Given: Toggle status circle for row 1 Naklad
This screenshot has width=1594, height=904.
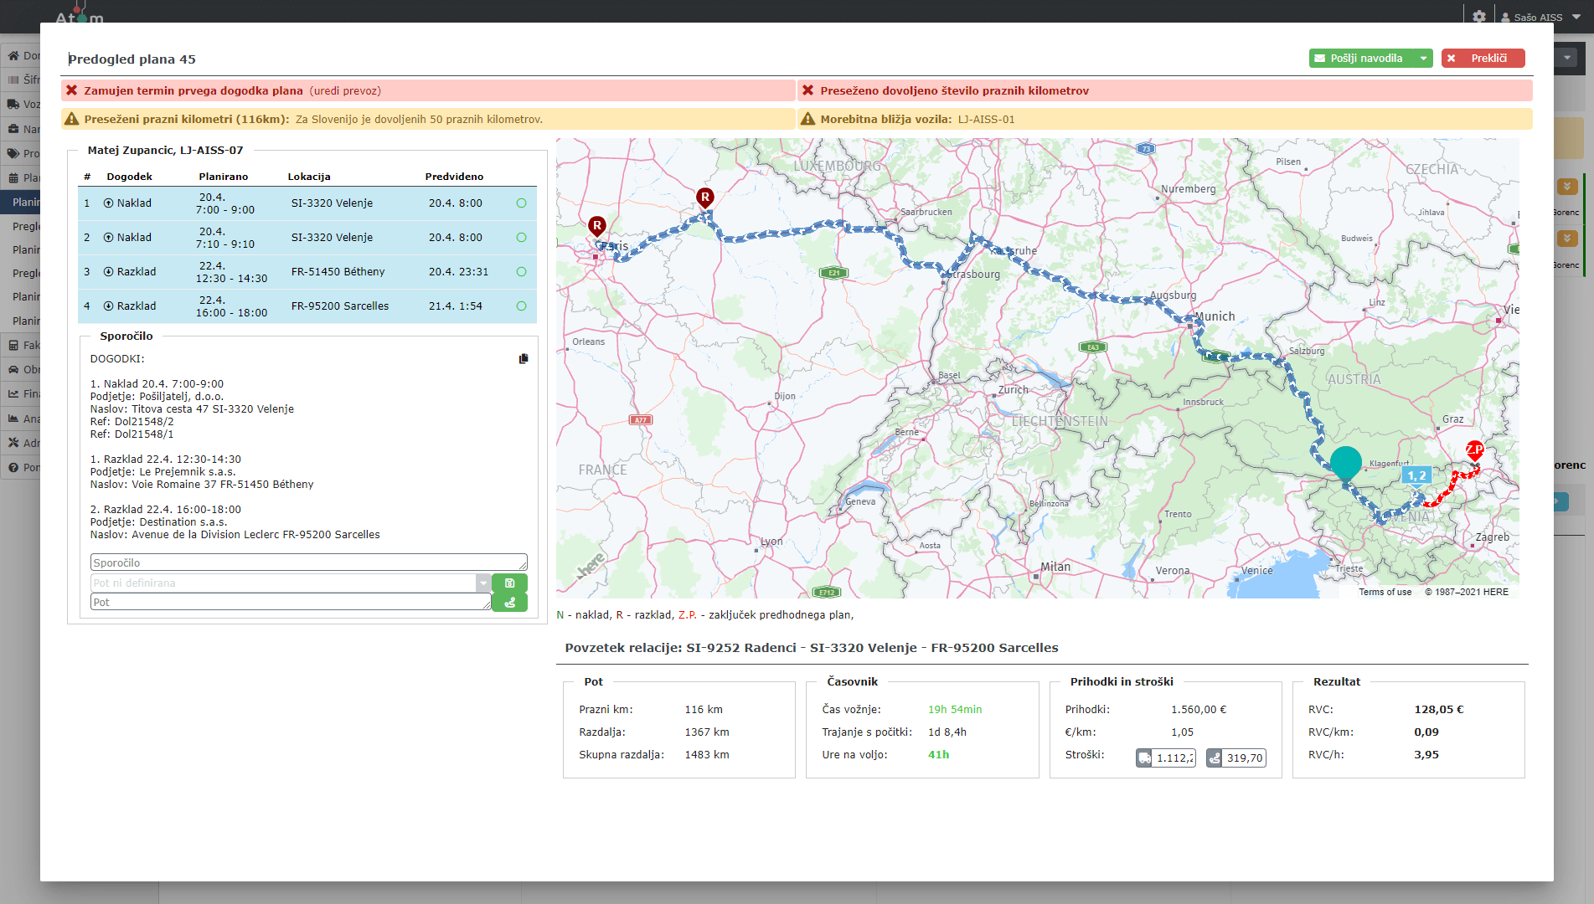Looking at the screenshot, I should tap(521, 203).
